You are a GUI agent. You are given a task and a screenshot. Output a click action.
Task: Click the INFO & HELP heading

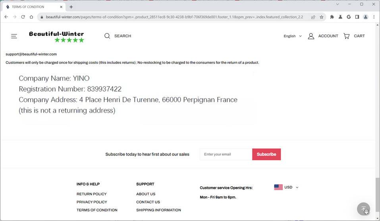coord(88,184)
